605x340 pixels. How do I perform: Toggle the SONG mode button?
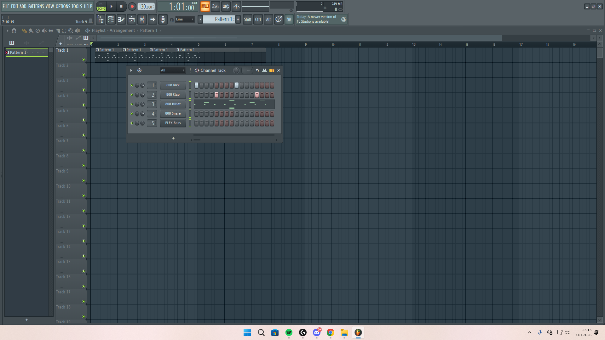tap(101, 9)
